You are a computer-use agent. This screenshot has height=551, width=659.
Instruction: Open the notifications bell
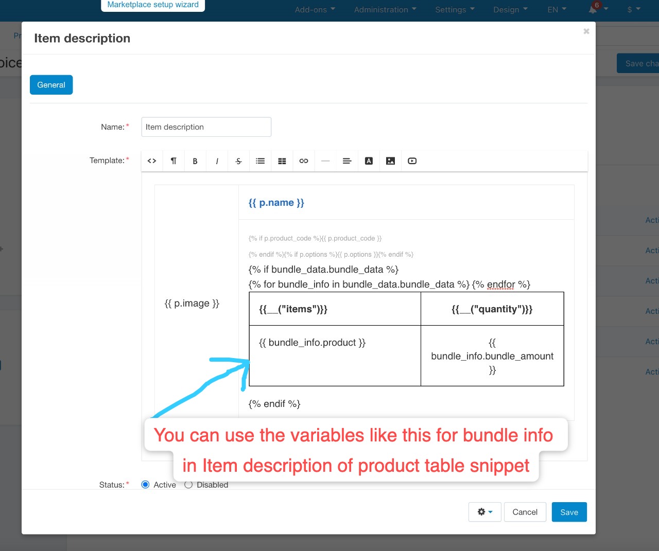(x=593, y=9)
